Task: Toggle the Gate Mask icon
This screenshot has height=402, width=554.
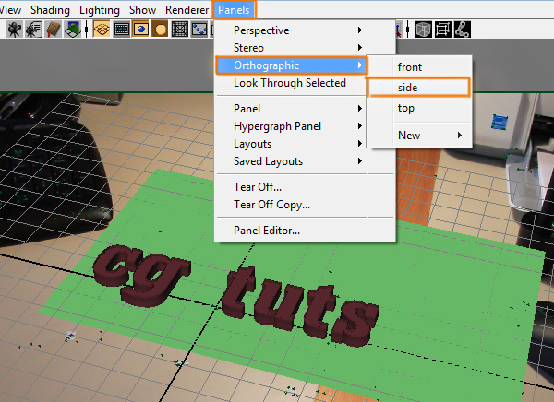Action: coord(160,30)
